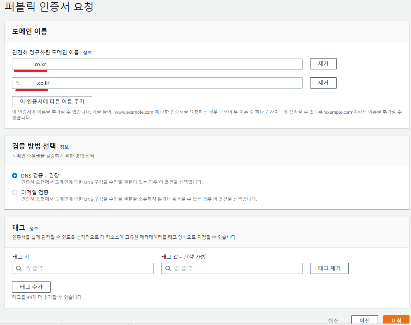Remove the first .co.kr domain name
This screenshot has width=411, height=325.
click(x=323, y=64)
